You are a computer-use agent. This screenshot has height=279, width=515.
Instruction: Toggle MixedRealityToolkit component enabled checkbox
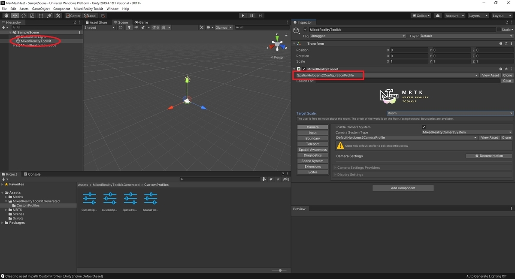[x=304, y=69]
